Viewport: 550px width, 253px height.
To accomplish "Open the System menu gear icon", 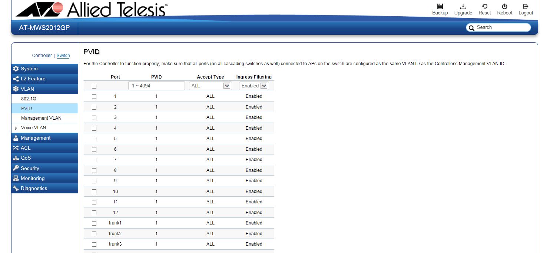I will click(16, 69).
